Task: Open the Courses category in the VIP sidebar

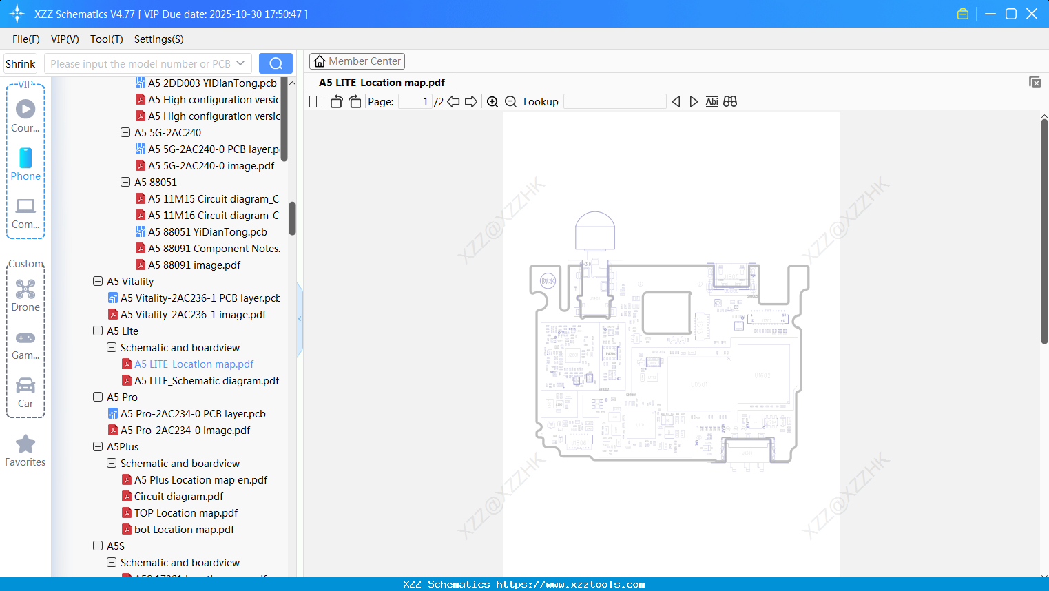Action: (x=25, y=116)
